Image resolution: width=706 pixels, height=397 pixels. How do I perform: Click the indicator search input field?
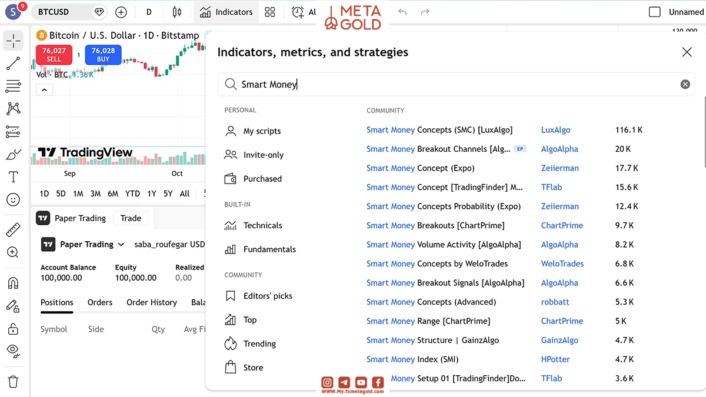(456, 84)
